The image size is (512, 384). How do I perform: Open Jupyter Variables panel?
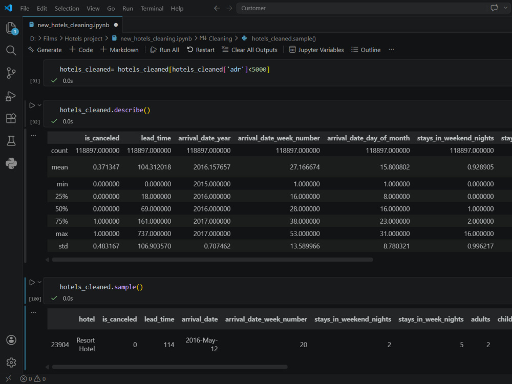pyautogui.click(x=317, y=50)
